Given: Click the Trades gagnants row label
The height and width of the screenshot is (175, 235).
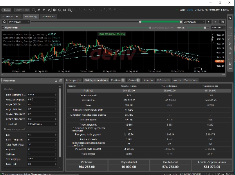Looking at the screenshot, I should coord(88,124).
